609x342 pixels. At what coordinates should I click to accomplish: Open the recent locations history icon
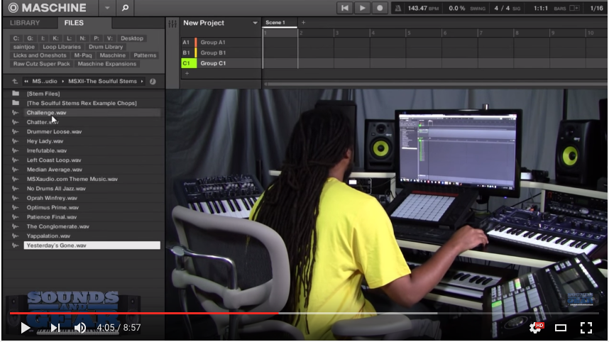point(153,82)
